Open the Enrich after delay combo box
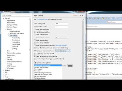 (x=63, y=51)
